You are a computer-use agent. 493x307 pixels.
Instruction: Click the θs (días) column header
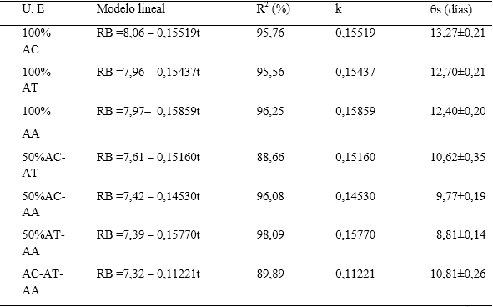coord(451,9)
